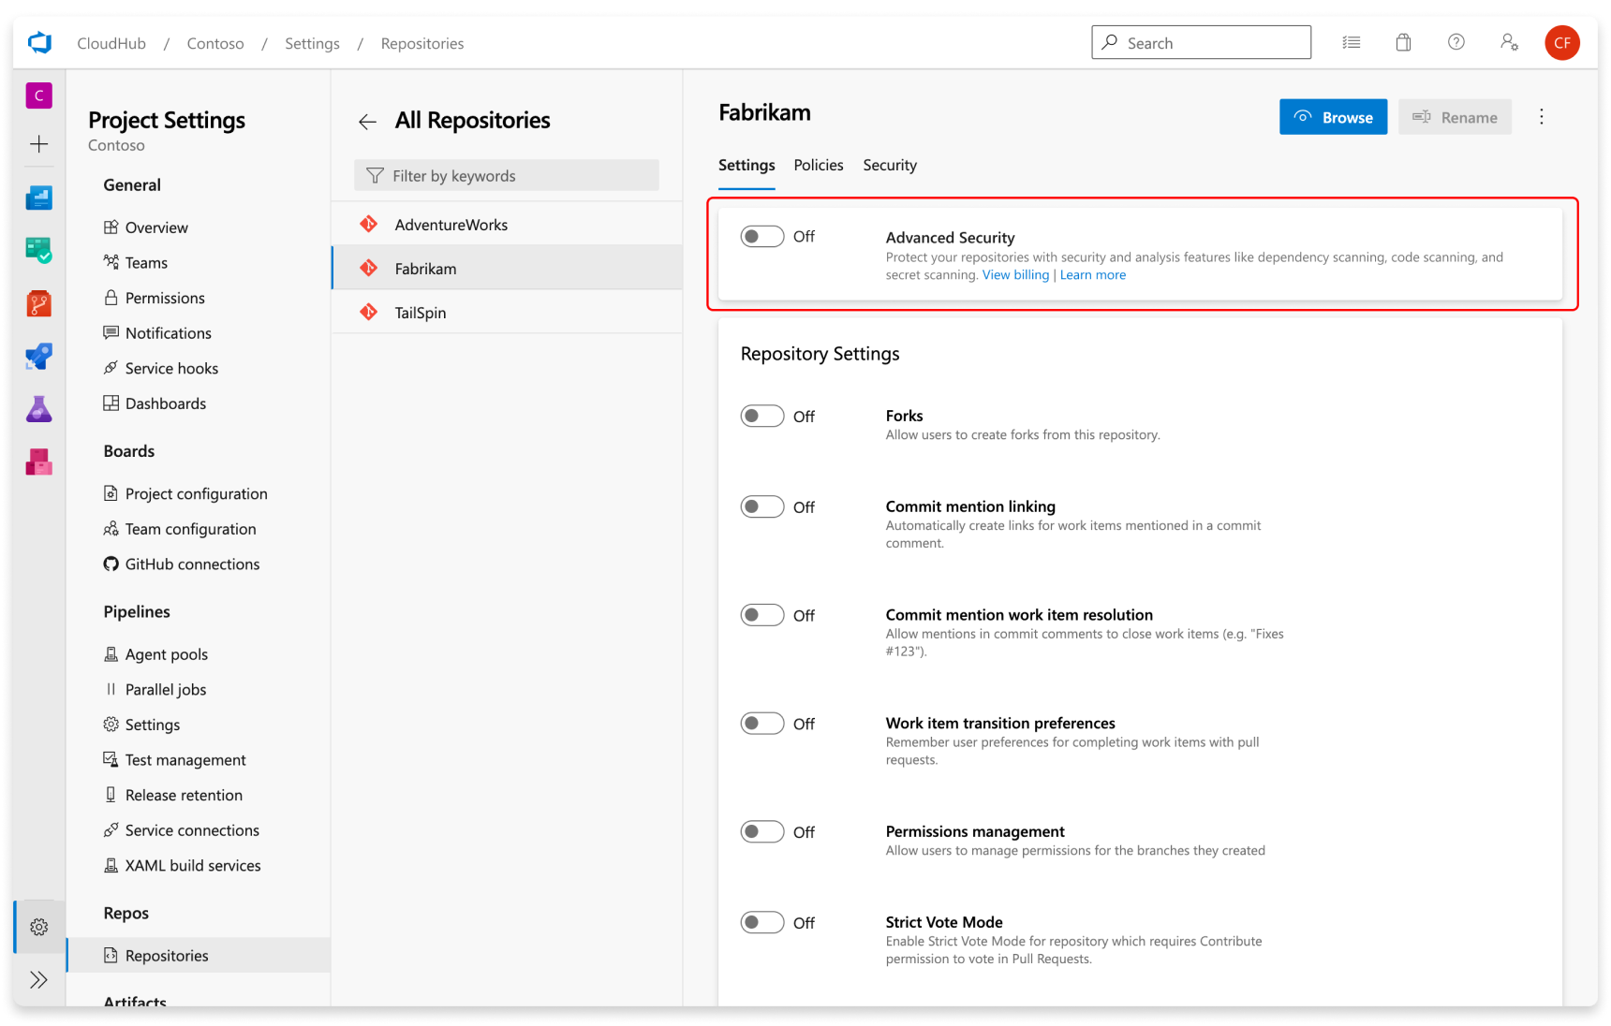Image resolution: width=1611 pixels, height=1026 pixels.
Task: Open Azure Artifacts from left sidebar
Action: click(38, 462)
